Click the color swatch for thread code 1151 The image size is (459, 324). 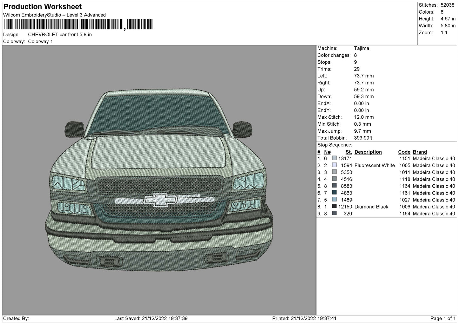[x=334, y=158]
